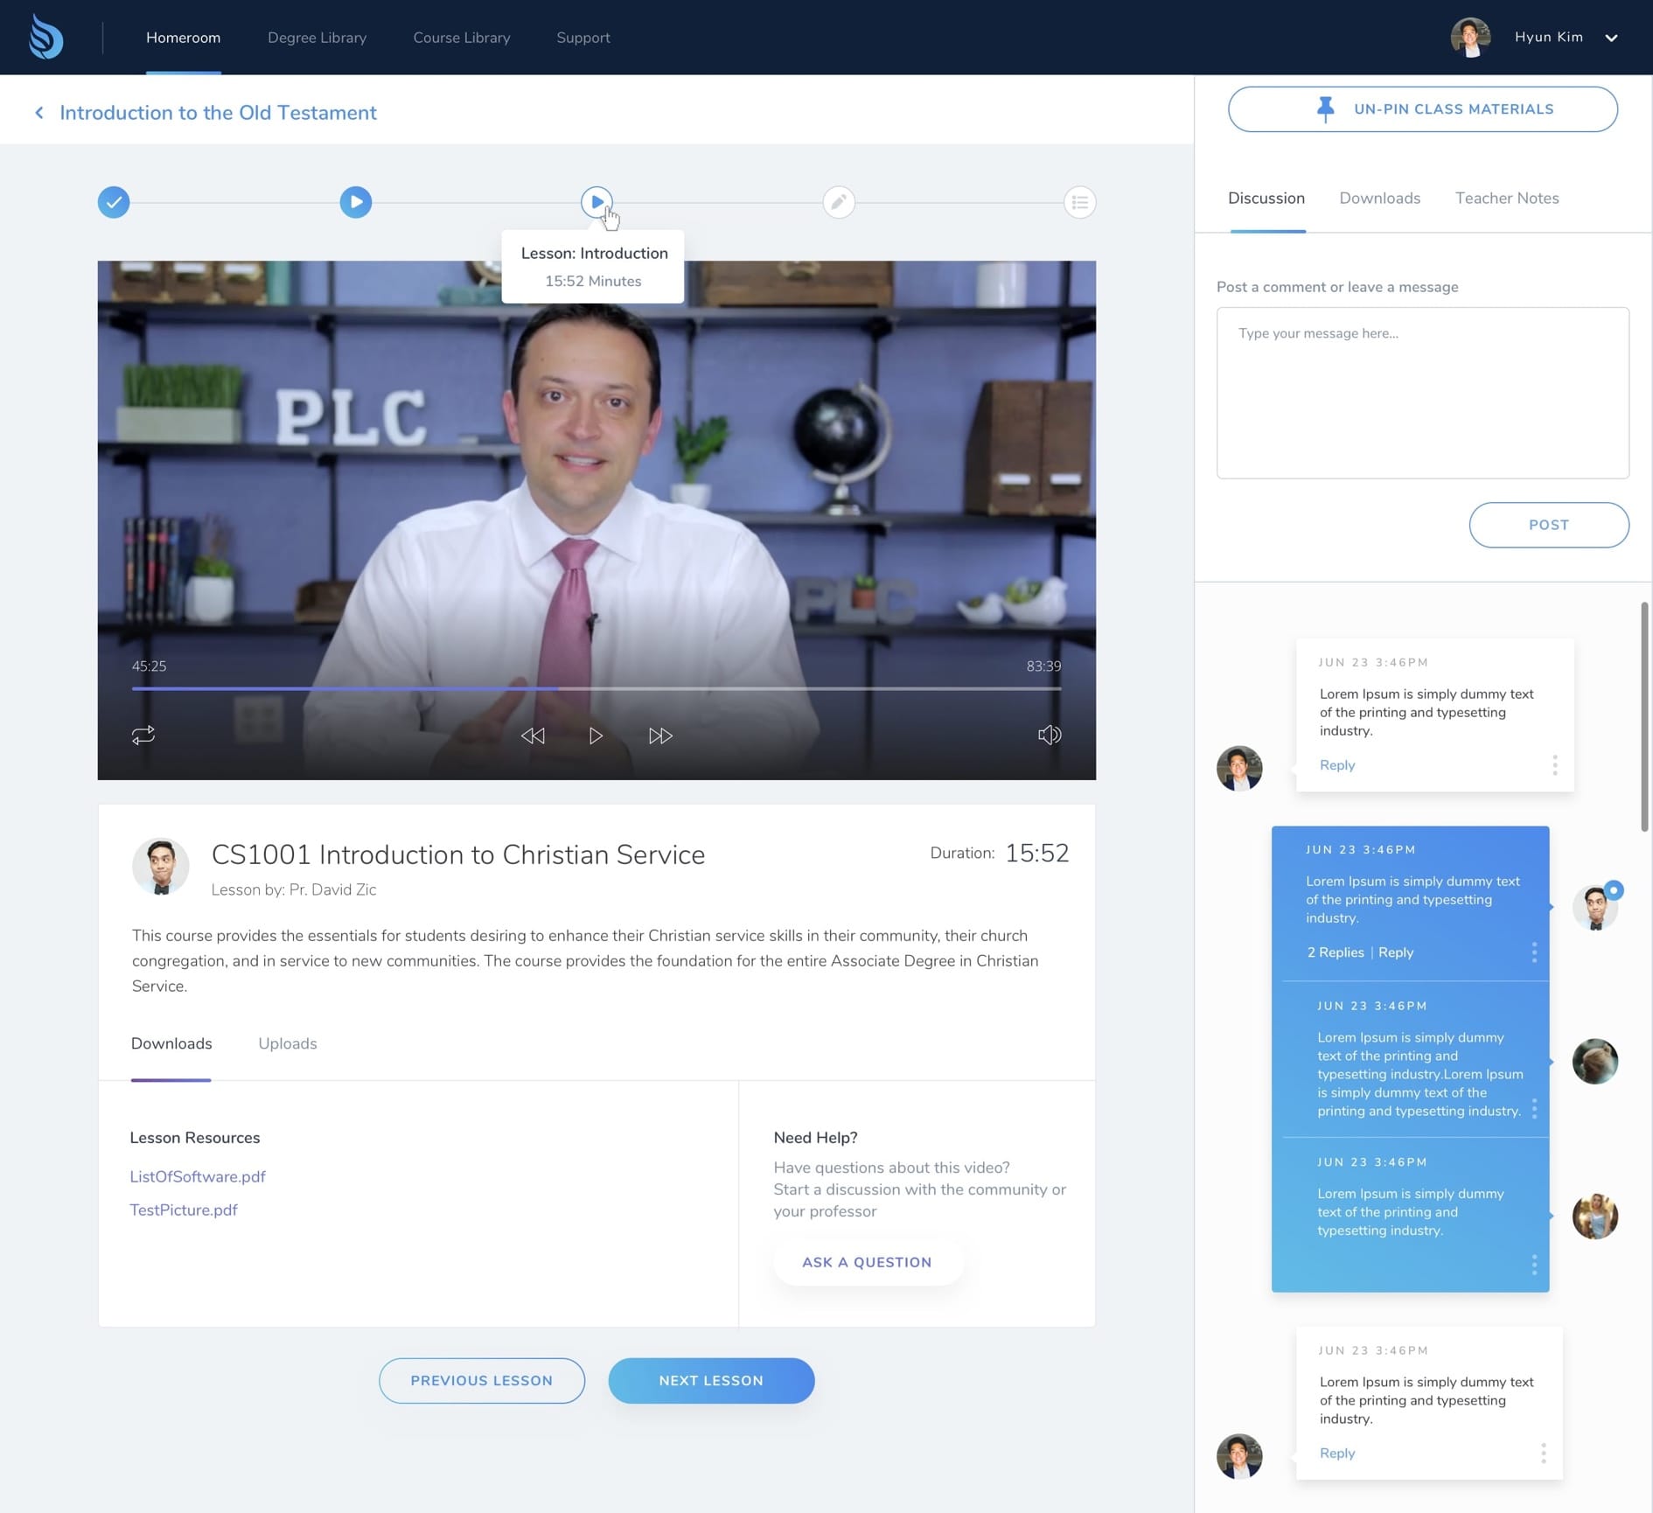Toggle the loop/repeat video control
1653x1513 pixels.
pyautogui.click(x=143, y=735)
